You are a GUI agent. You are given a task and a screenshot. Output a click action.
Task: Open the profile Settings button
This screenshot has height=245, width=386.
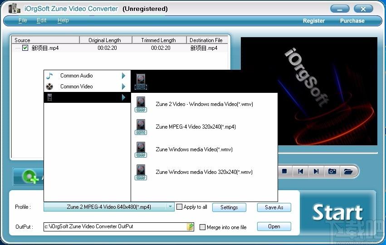click(229, 207)
